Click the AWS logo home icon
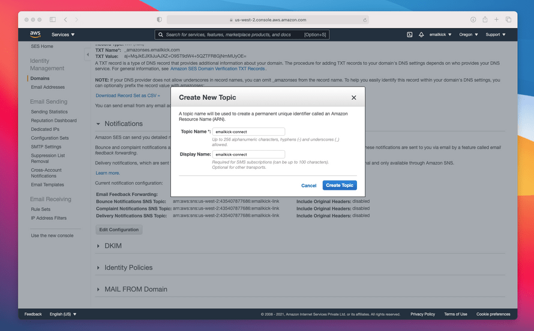The width and height of the screenshot is (534, 331). tap(35, 34)
